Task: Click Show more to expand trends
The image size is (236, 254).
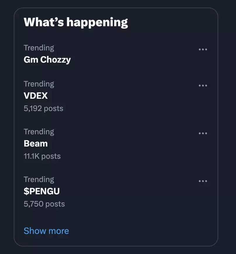Action: point(46,231)
